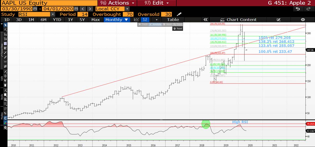
Task: Select the parallel channel drawing tool
Action: (x=6, y=66)
